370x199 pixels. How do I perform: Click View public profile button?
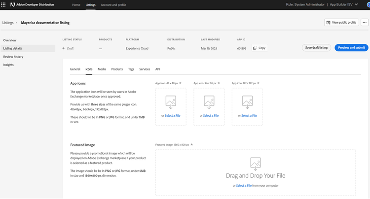[x=341, y=23]
